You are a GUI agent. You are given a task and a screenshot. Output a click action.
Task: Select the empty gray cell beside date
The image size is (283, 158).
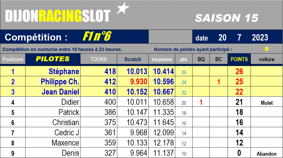click(170, 37)
